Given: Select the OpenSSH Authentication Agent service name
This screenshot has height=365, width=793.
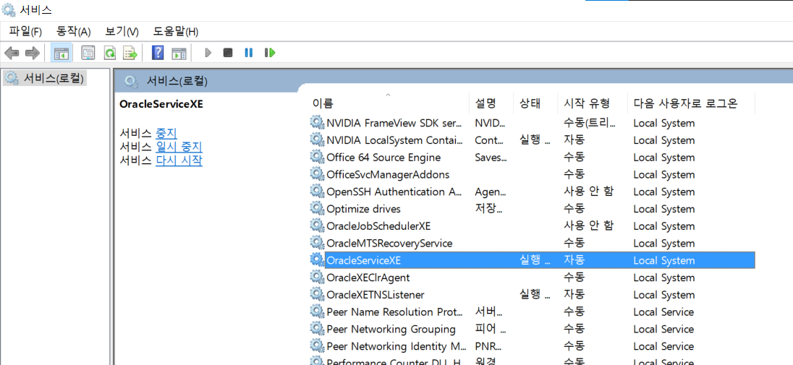Looking at the screenshot, I should pos(394,192).
